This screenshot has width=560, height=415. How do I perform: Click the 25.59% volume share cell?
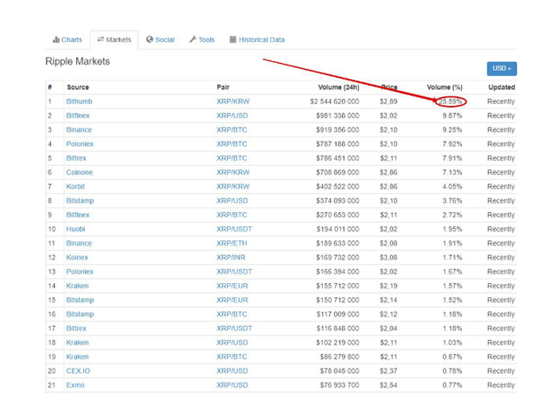pyautogui.click(x=451, y=101)
